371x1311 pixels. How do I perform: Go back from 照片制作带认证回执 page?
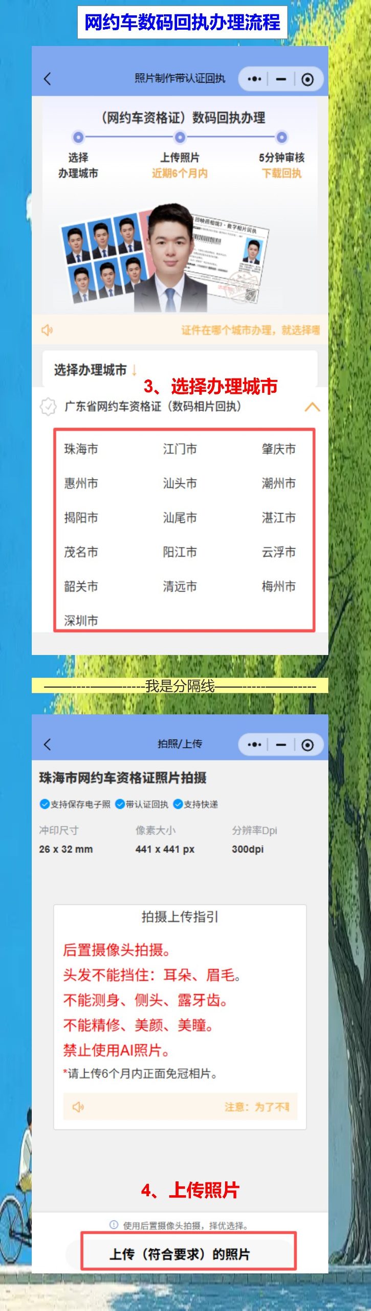(48, 78)
